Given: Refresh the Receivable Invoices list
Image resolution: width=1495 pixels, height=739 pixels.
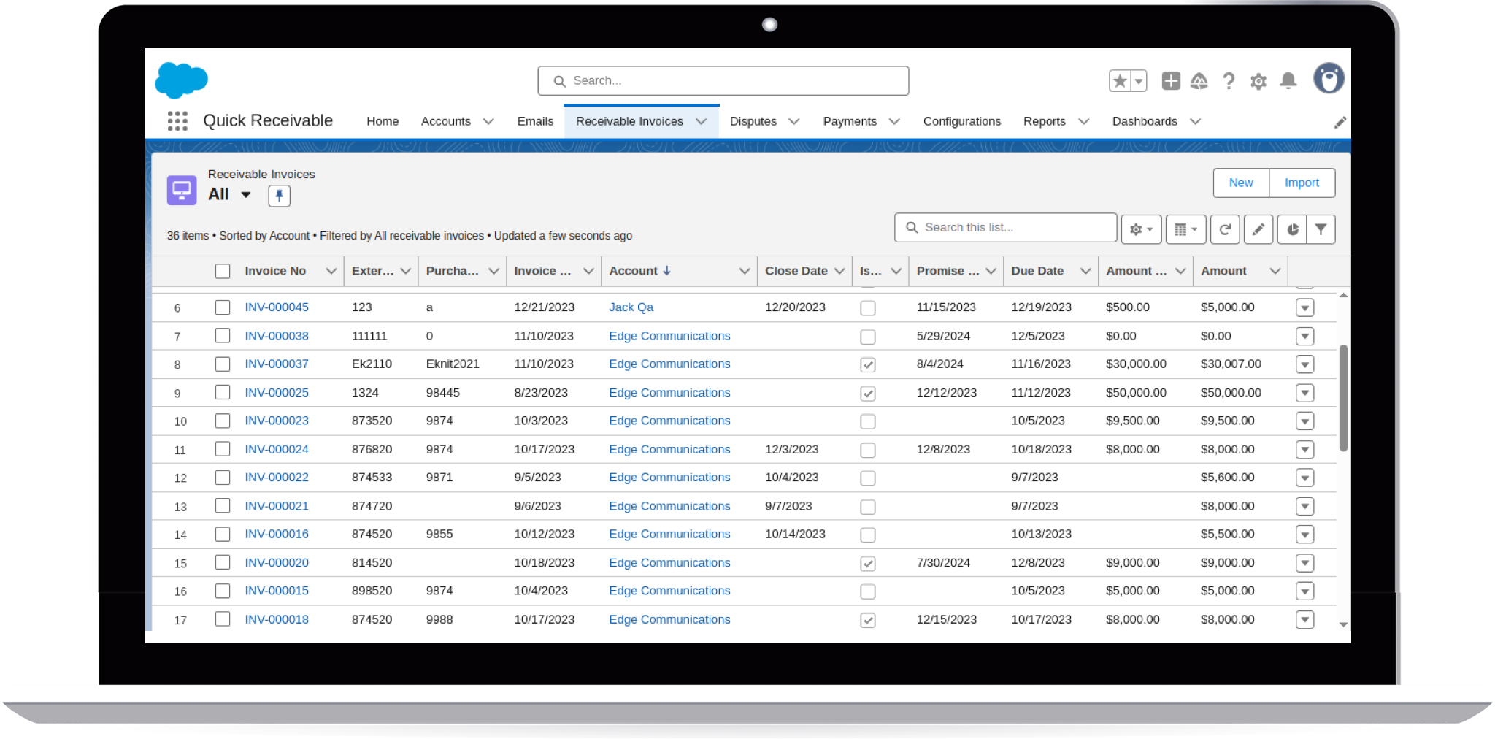Looking at the screenshot, I should (1226, 229).
